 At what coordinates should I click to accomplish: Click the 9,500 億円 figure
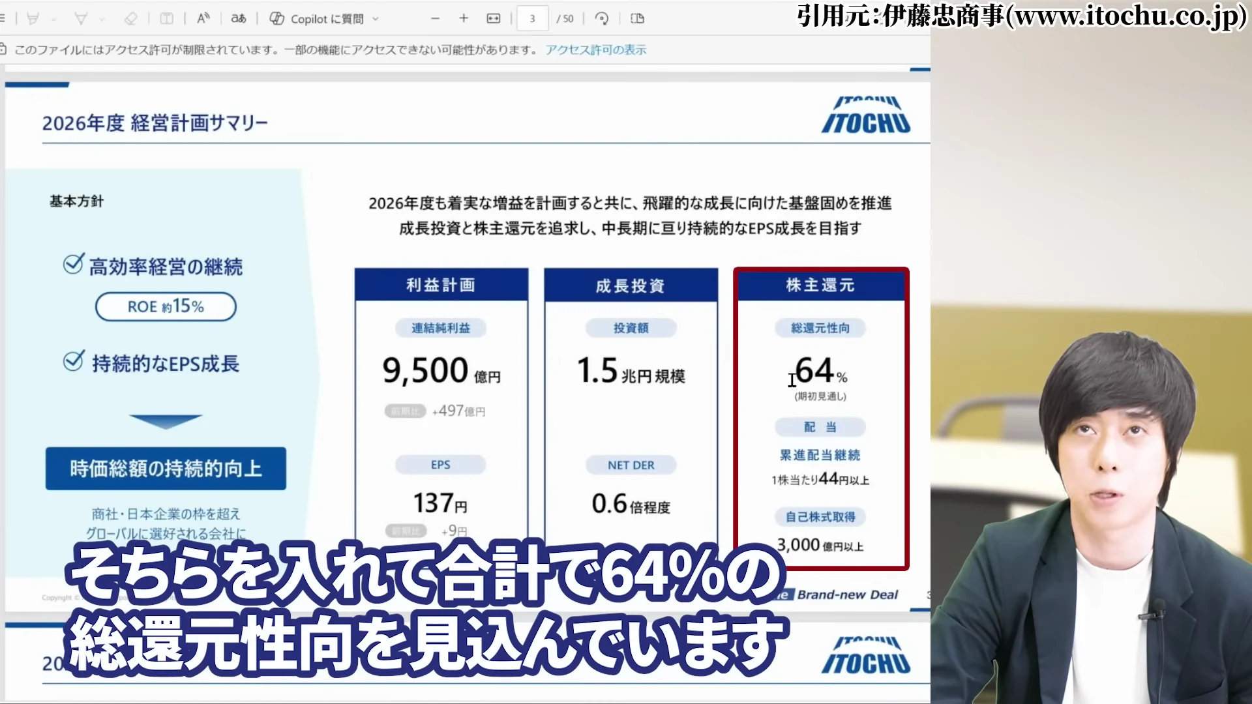click(x=441, y=372)
